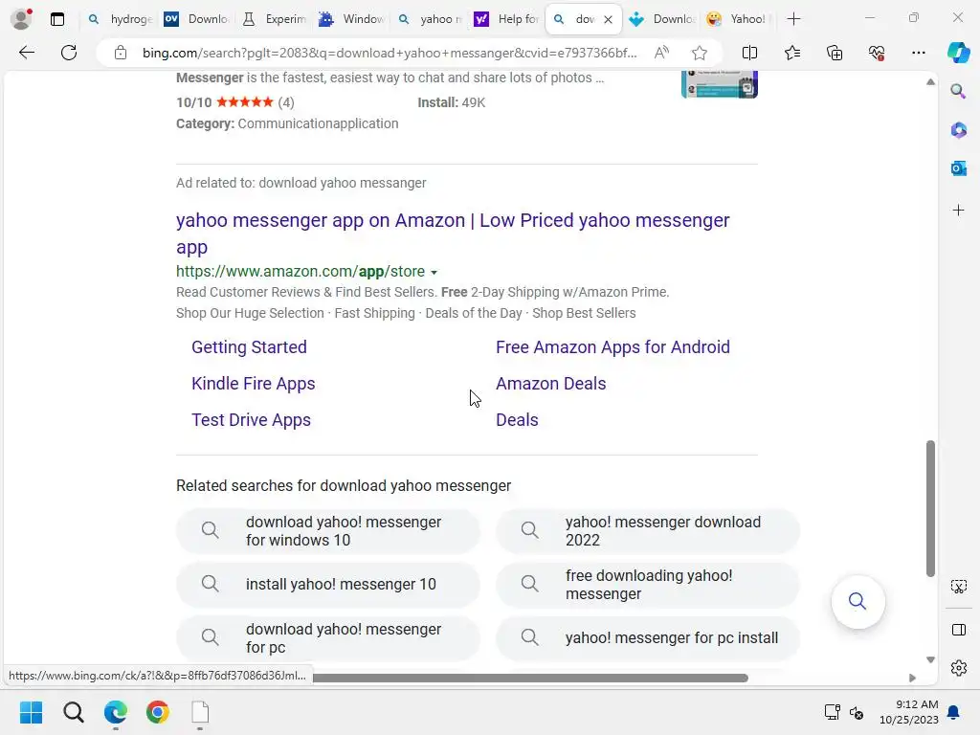This screenshot has height=735, width=980.
Task: Open the taskbar search
Action: (x=73, y=712)
